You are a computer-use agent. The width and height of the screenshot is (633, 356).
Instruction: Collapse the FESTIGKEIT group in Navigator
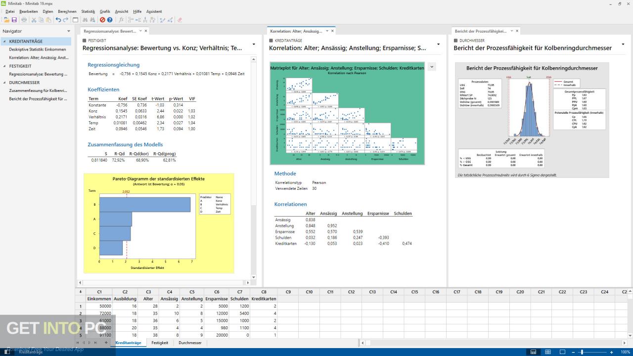tap(4, 66)
